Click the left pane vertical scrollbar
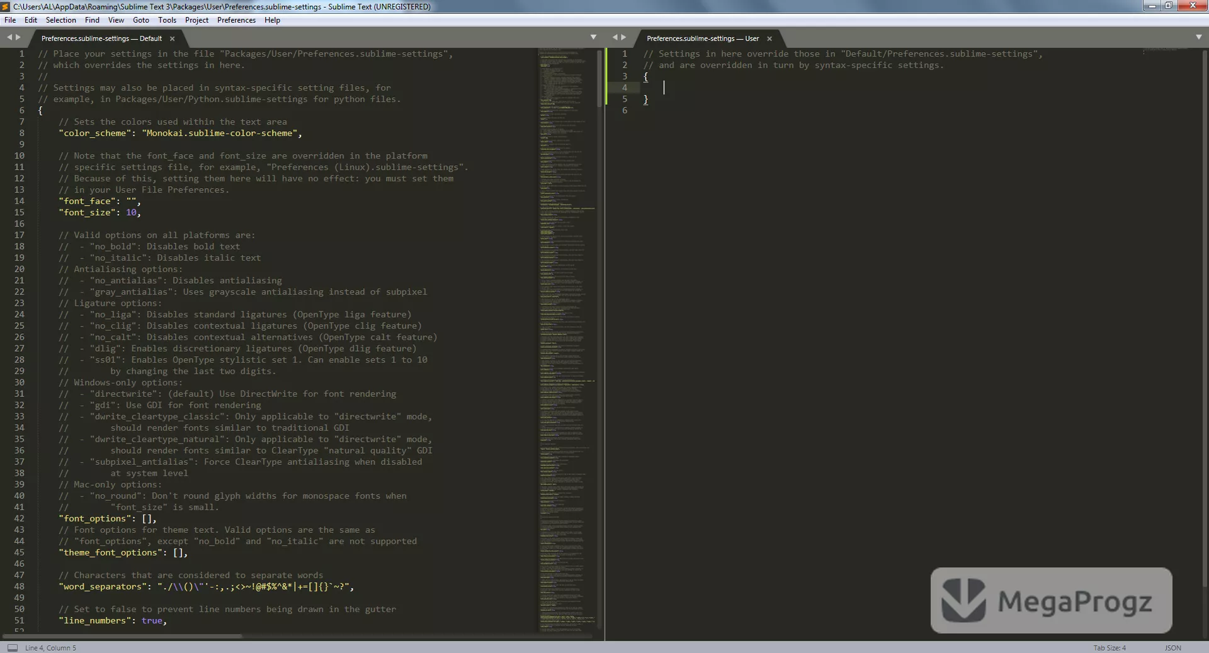1209x653 pixels. 599,77
